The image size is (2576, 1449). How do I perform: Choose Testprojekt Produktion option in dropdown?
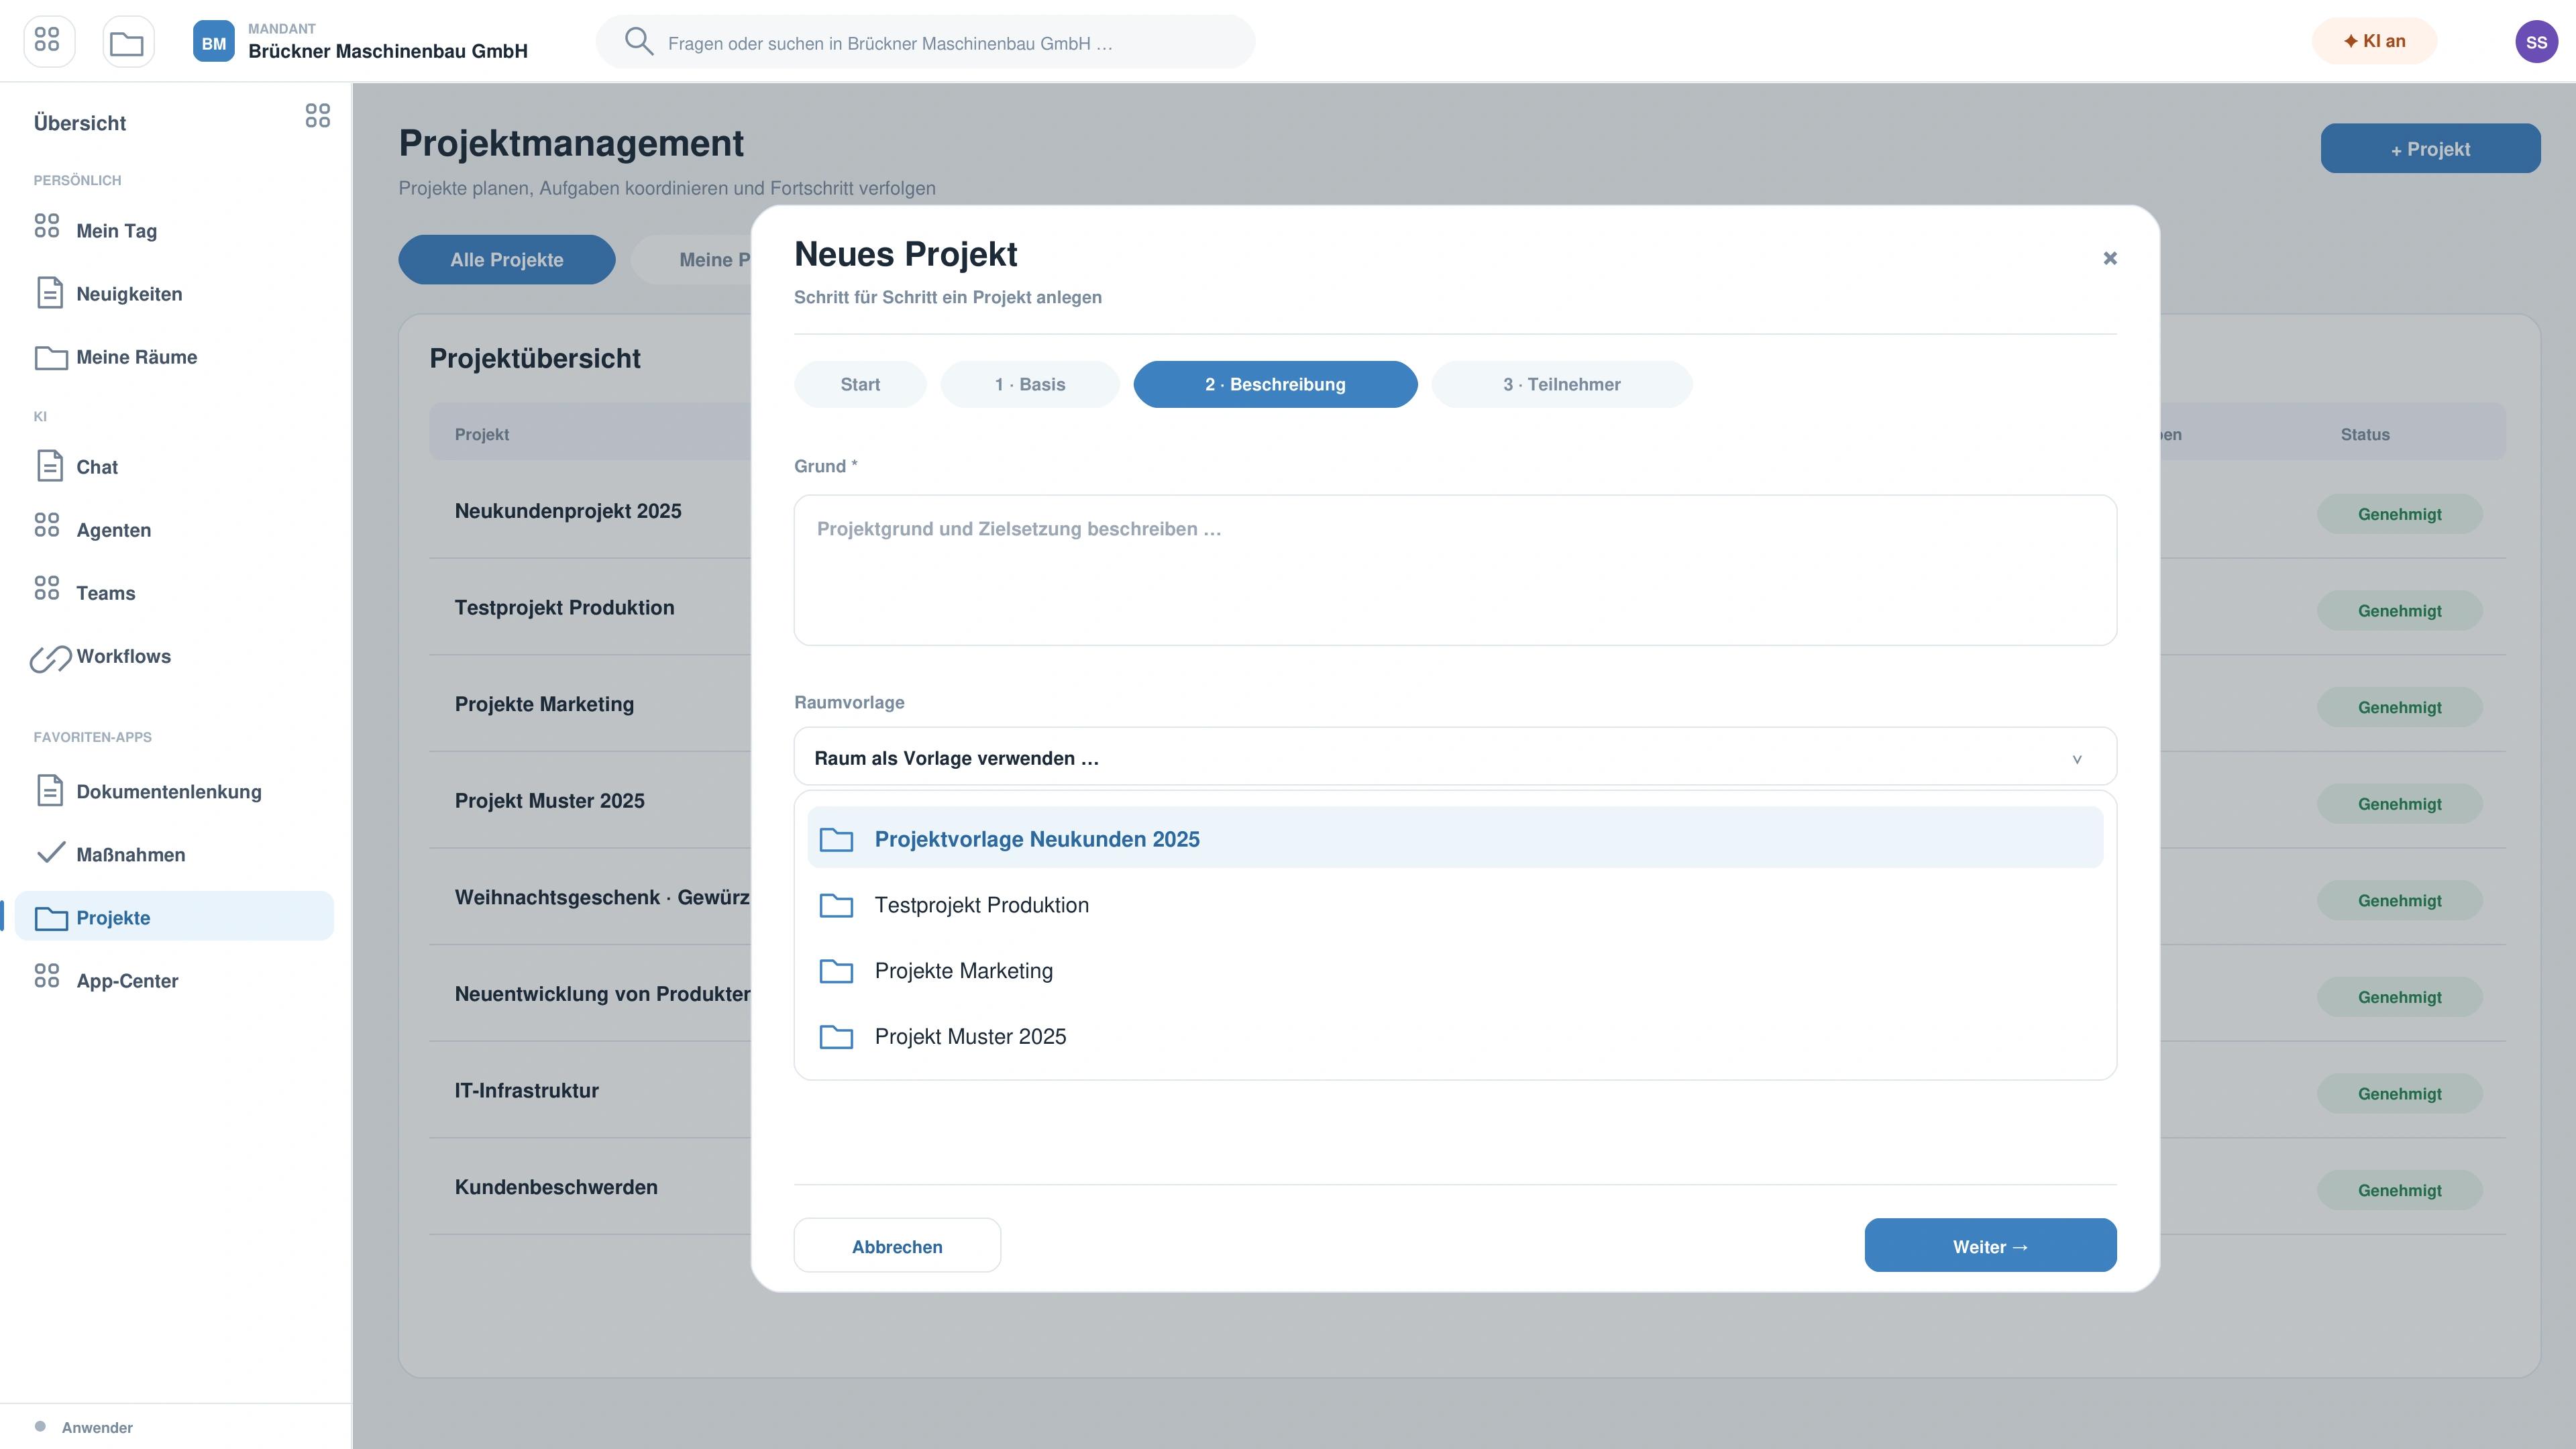point(1454,904)
